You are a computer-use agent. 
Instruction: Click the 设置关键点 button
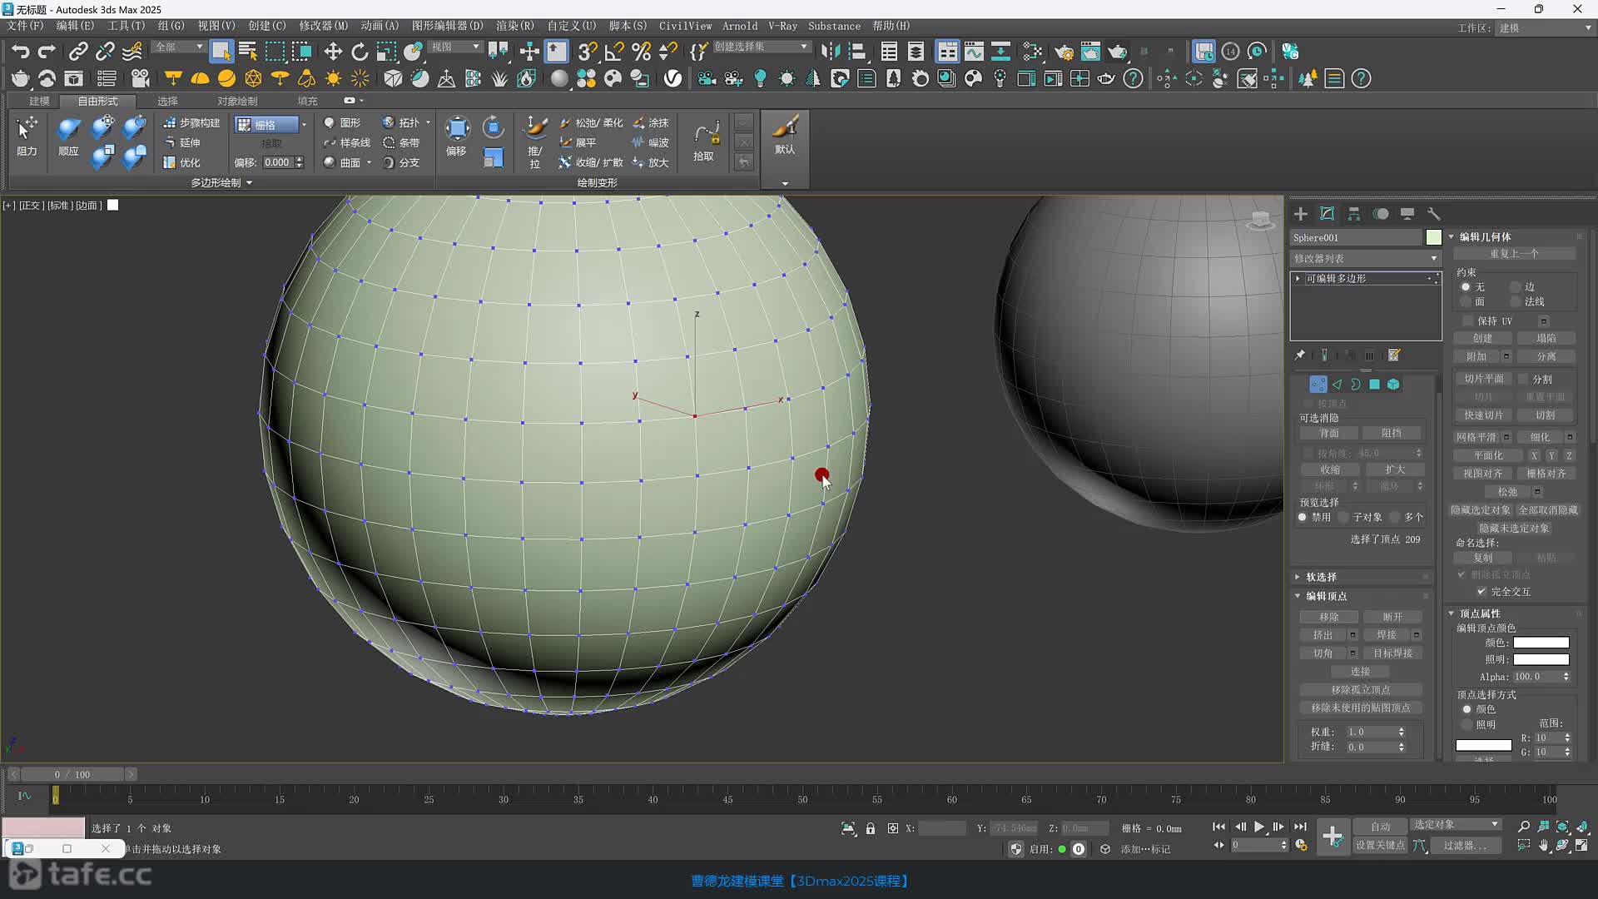point(1380,845)
